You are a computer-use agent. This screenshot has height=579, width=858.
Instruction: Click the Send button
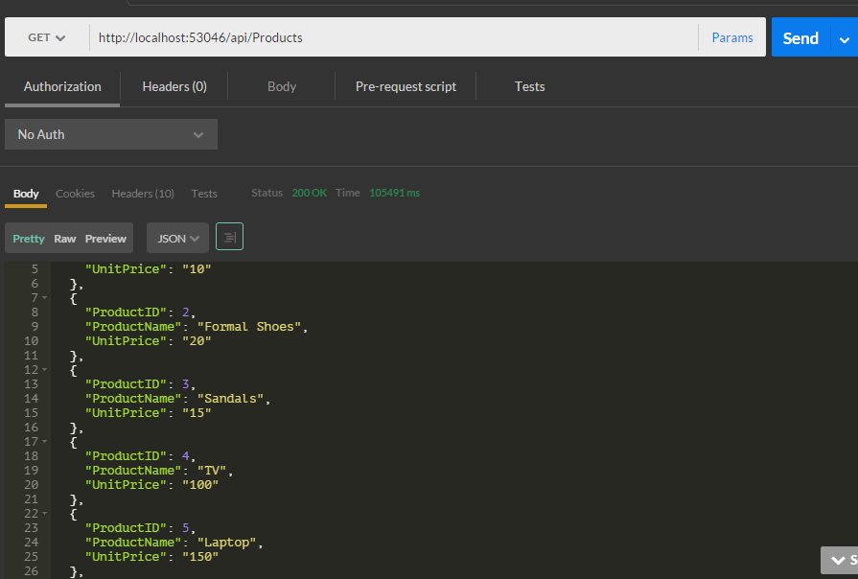pyautogui.click(x=800, y=38)
